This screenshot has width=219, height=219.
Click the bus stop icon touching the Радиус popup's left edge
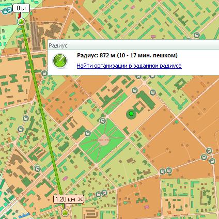coord(44,73)
